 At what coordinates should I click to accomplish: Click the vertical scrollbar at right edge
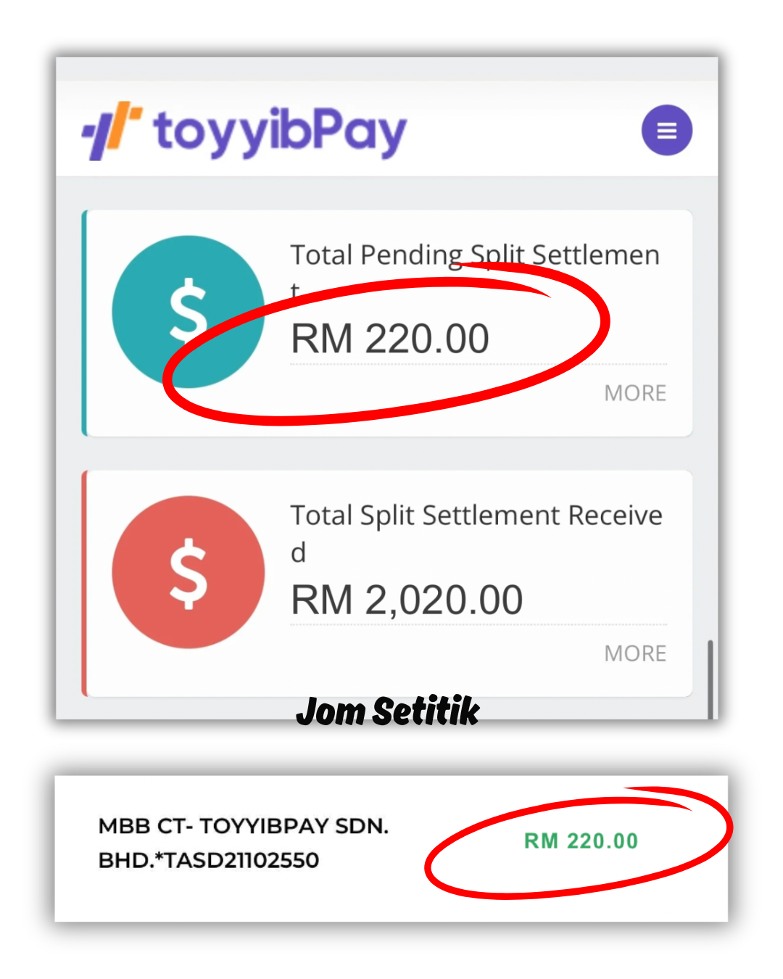[x=710, y=678]
